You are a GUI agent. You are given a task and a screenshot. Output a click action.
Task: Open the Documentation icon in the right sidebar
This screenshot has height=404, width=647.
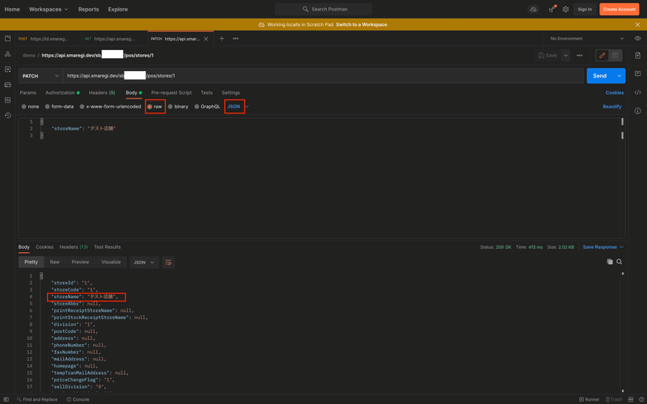[x=637, y=55]
